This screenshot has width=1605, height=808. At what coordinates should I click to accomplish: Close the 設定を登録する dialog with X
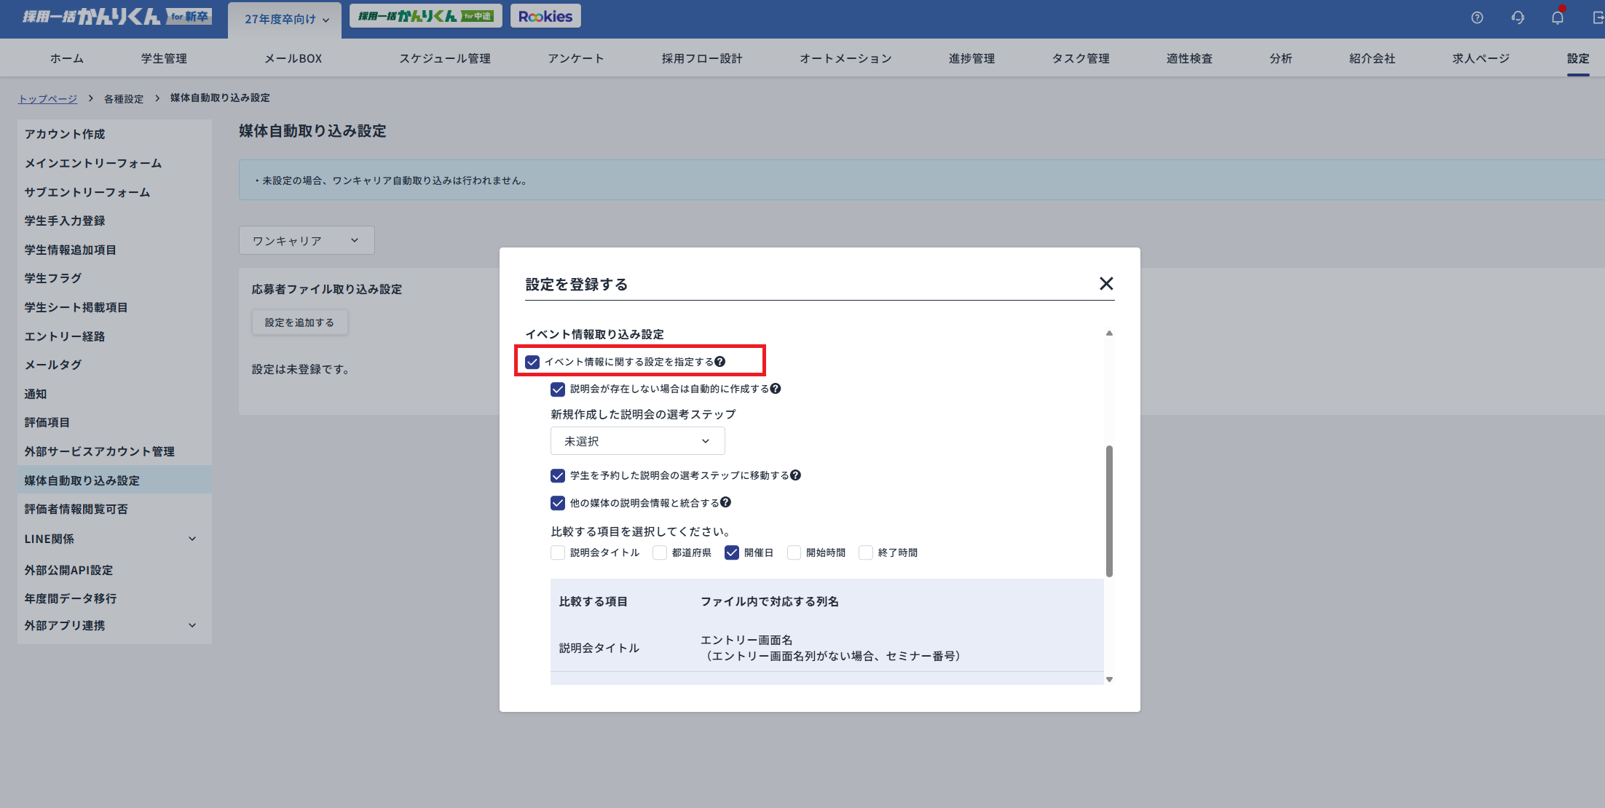[x=1106, y=284]
